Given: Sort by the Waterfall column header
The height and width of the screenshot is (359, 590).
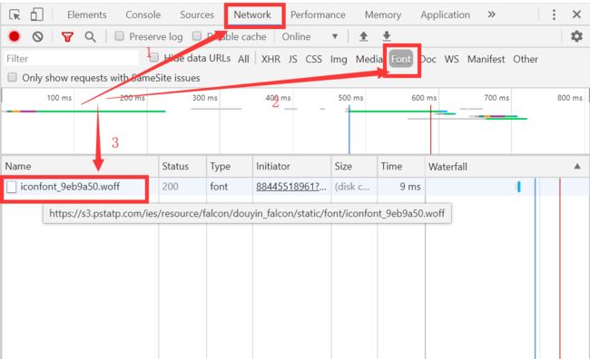Looking at the screenshot, I should [506, 166].
